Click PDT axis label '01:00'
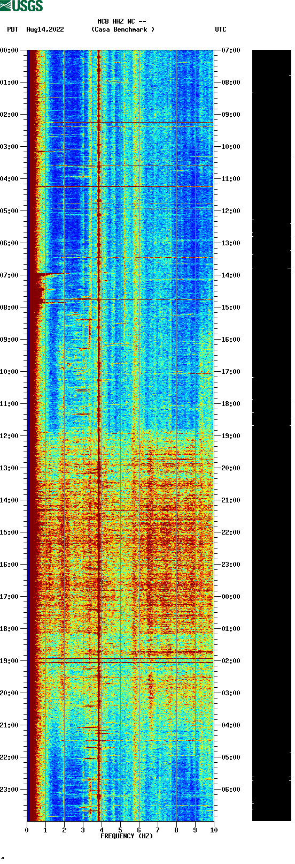The height and width of the screenshot is (864, 295). coord(9,82)
